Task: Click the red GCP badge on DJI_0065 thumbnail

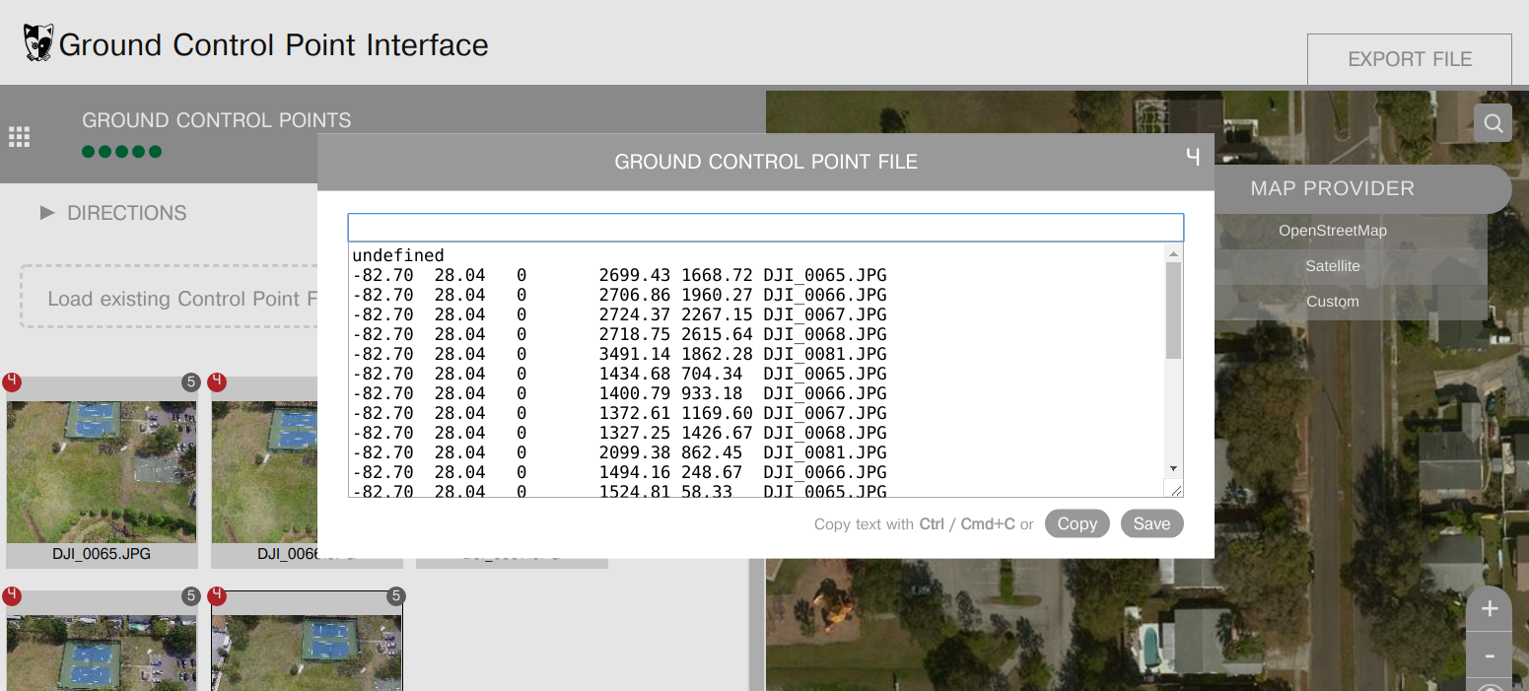Action: (x=12, y=382)
